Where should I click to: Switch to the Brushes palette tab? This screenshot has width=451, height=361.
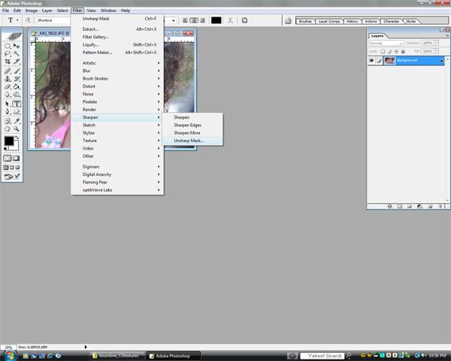click(x=305, y=21)
